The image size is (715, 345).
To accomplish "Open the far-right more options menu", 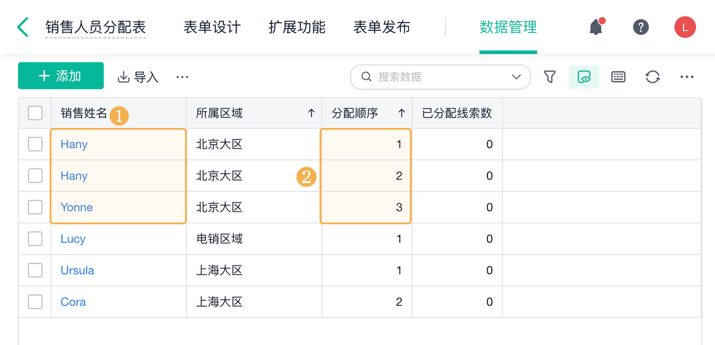I will click(686, 77).
